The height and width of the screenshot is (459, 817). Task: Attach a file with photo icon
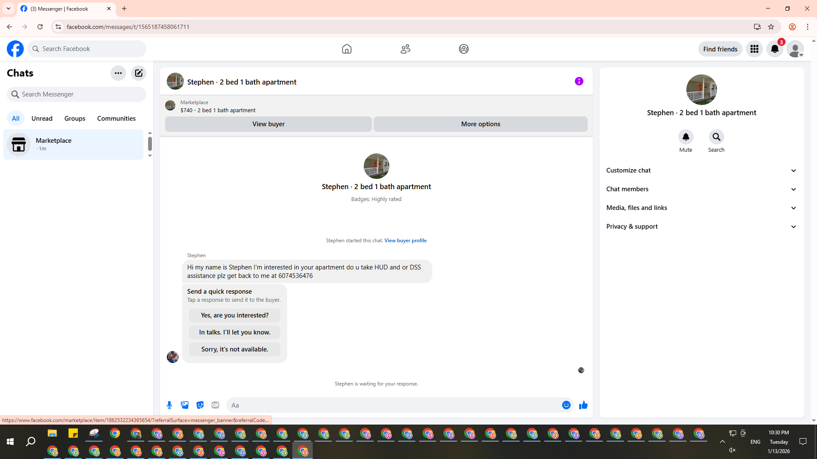click(185, 405)
